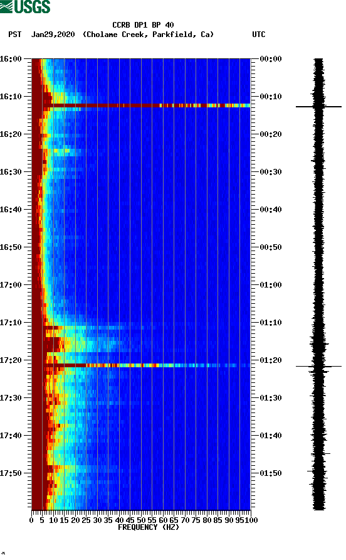This screenshot has width=346, height=560.
Task: Click the 17:00 PST time label
Action: click(x=11, y=285)
